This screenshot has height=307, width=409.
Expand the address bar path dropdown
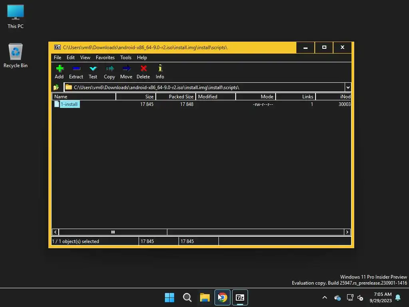pos(348,88)
